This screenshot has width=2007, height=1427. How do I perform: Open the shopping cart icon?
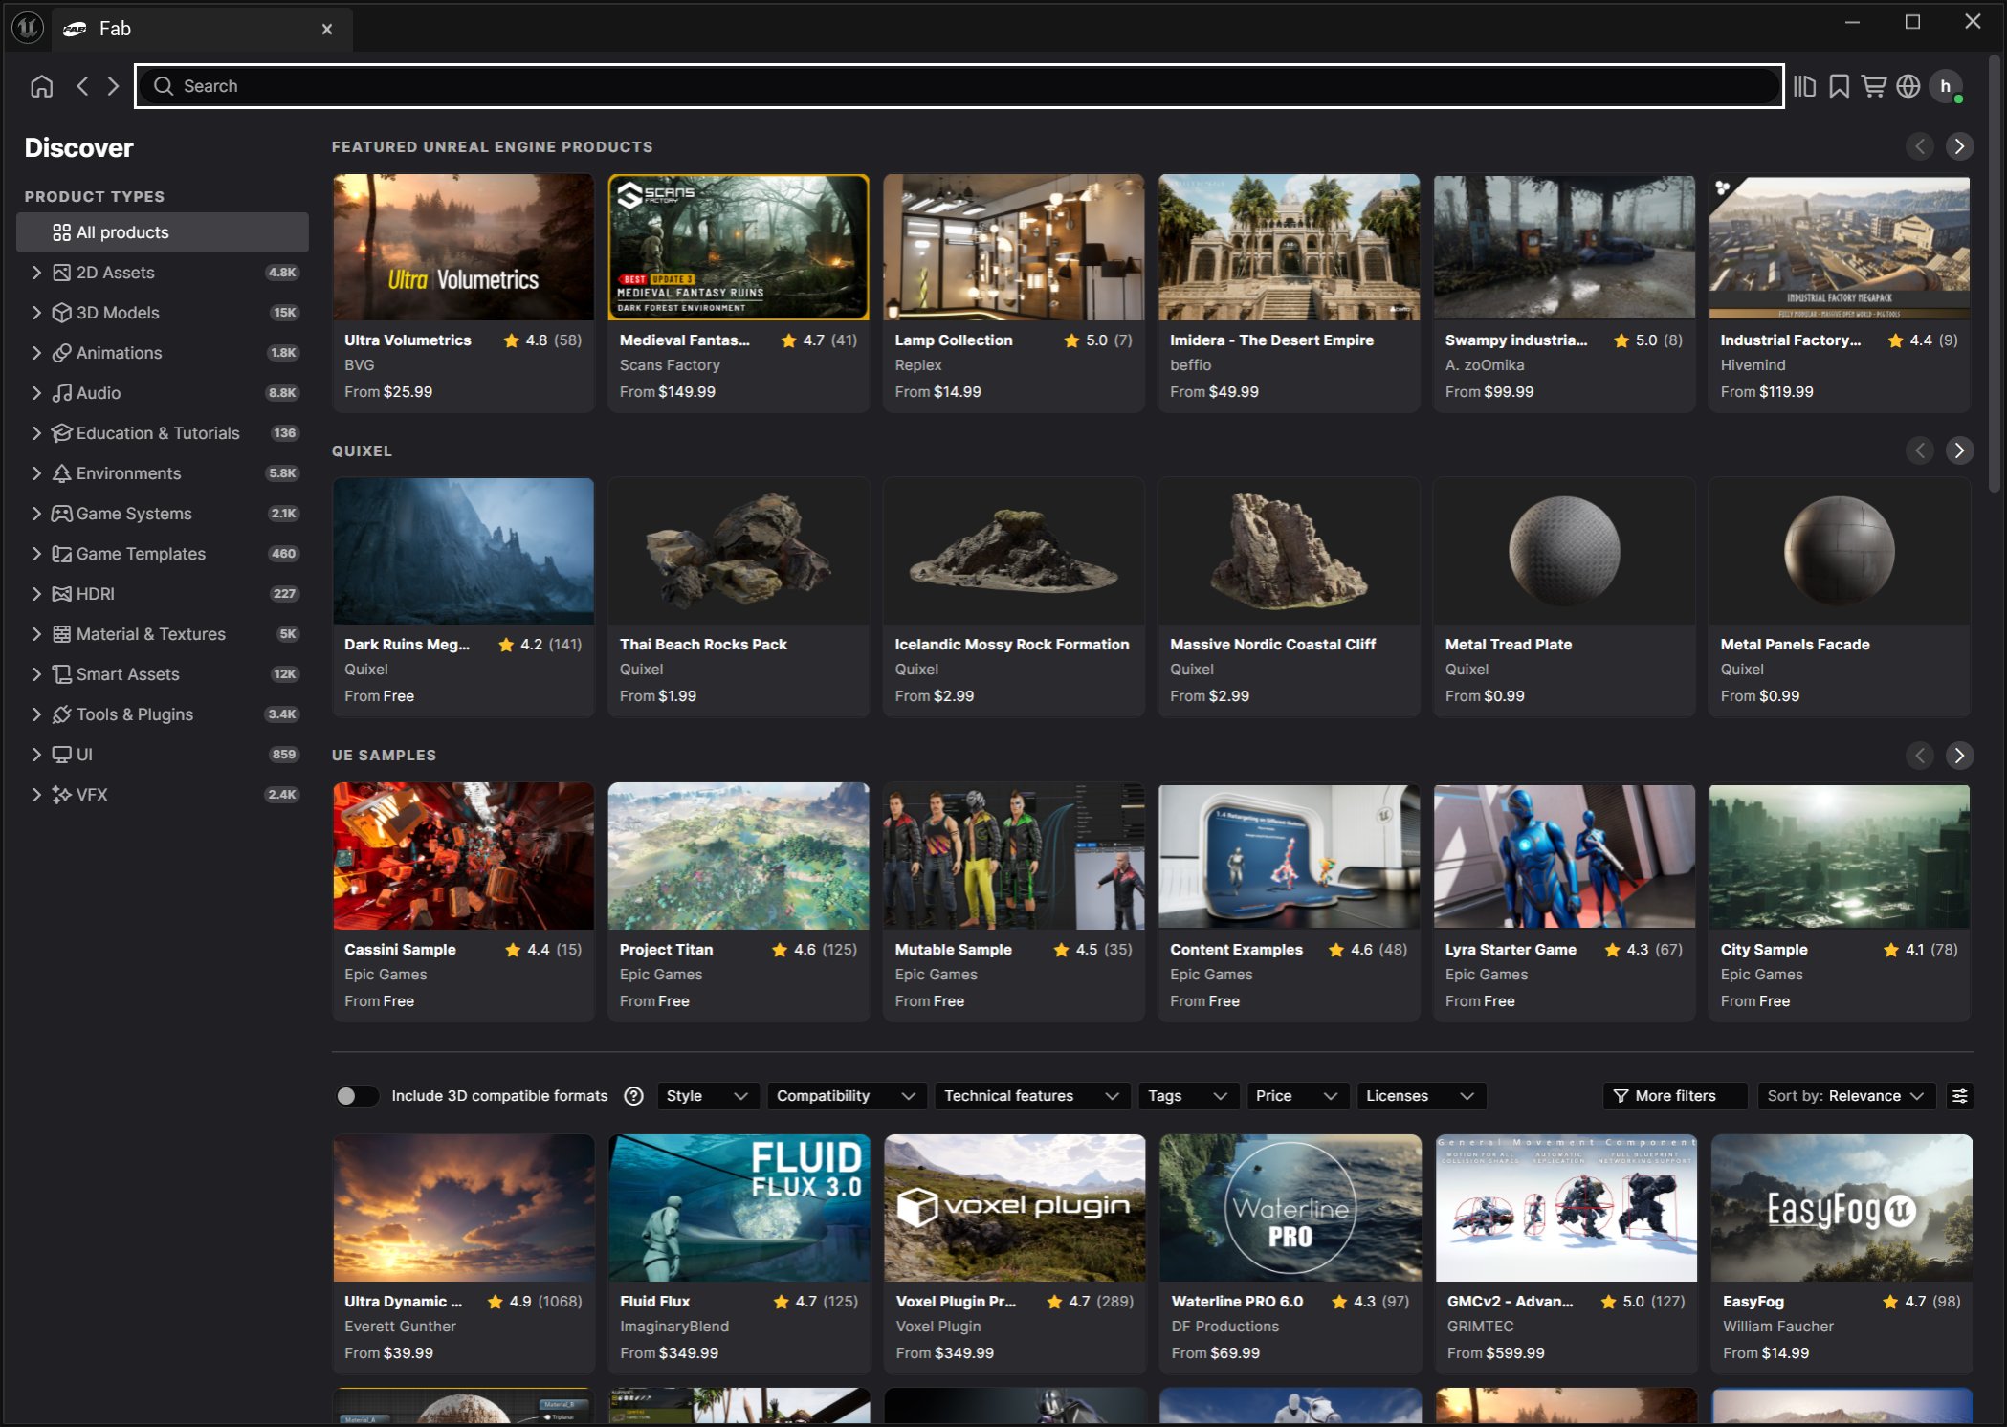point(1873,86)
